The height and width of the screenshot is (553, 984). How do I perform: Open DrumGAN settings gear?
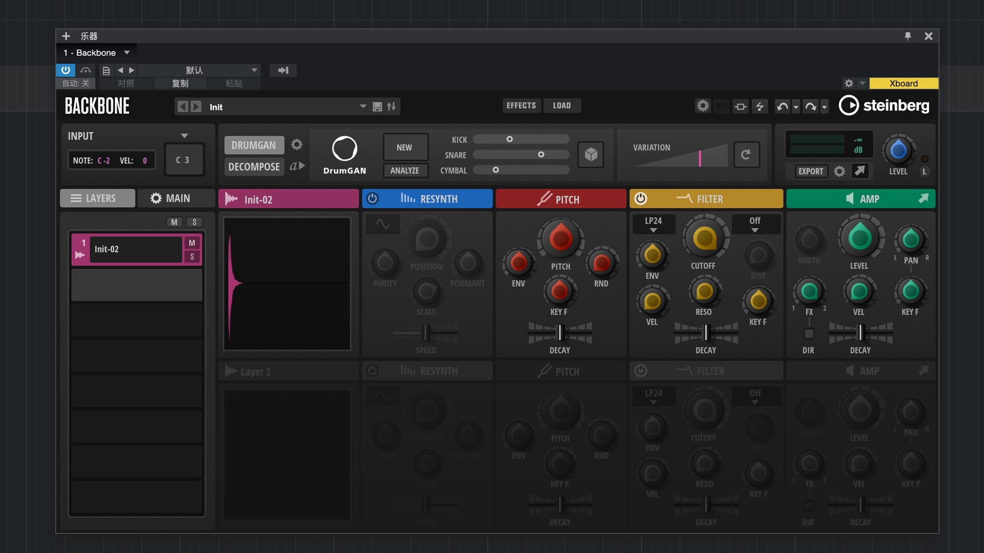point(297,145)
